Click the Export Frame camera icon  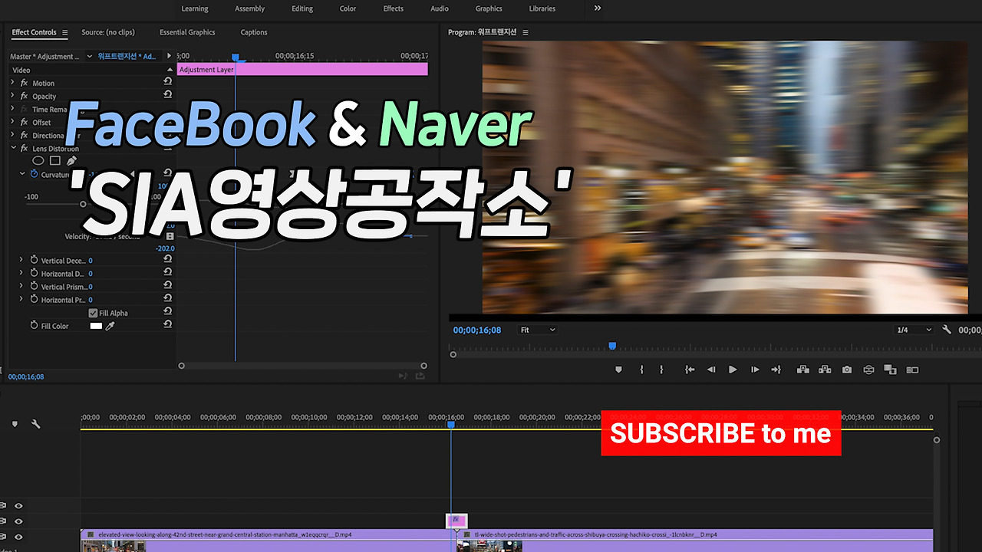[x=846, y=369]
